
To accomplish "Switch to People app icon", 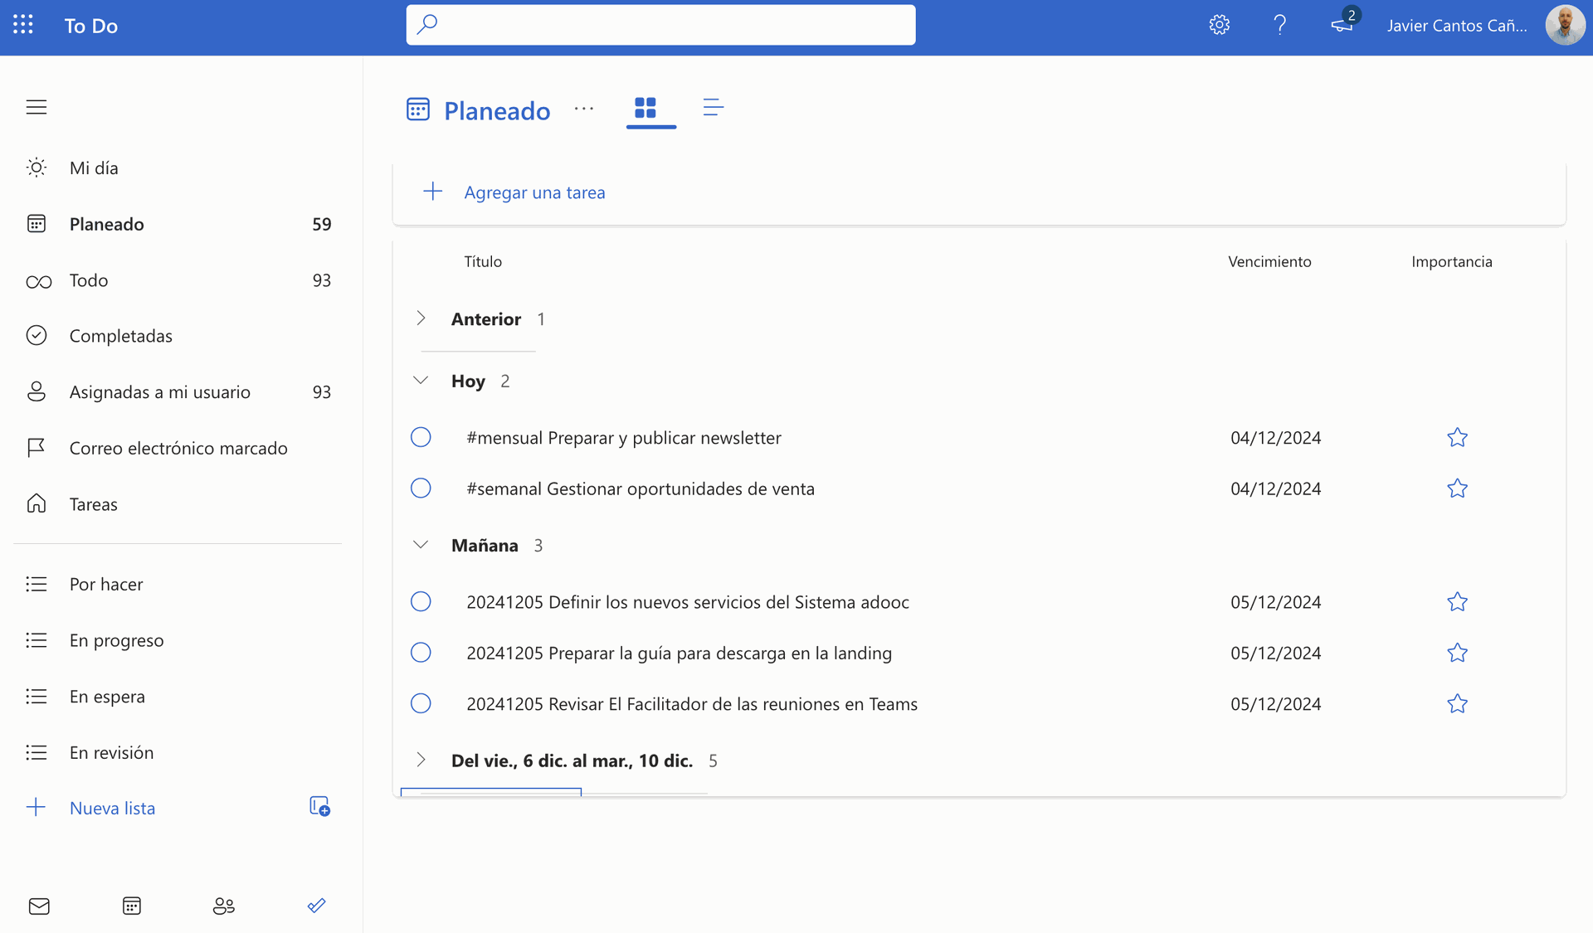I will click(x=224, y=906).
